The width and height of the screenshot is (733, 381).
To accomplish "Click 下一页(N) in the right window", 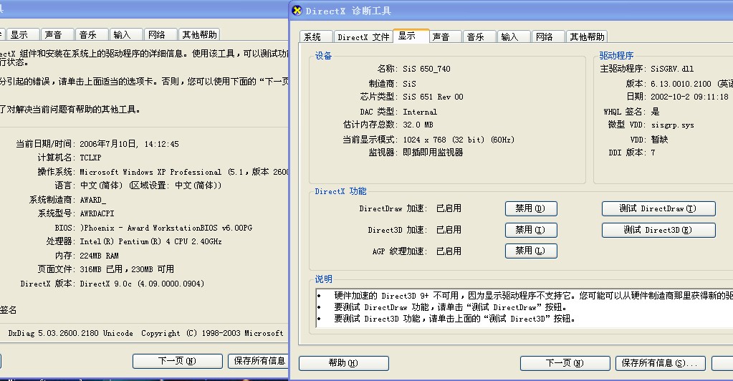I will [565, 363].
